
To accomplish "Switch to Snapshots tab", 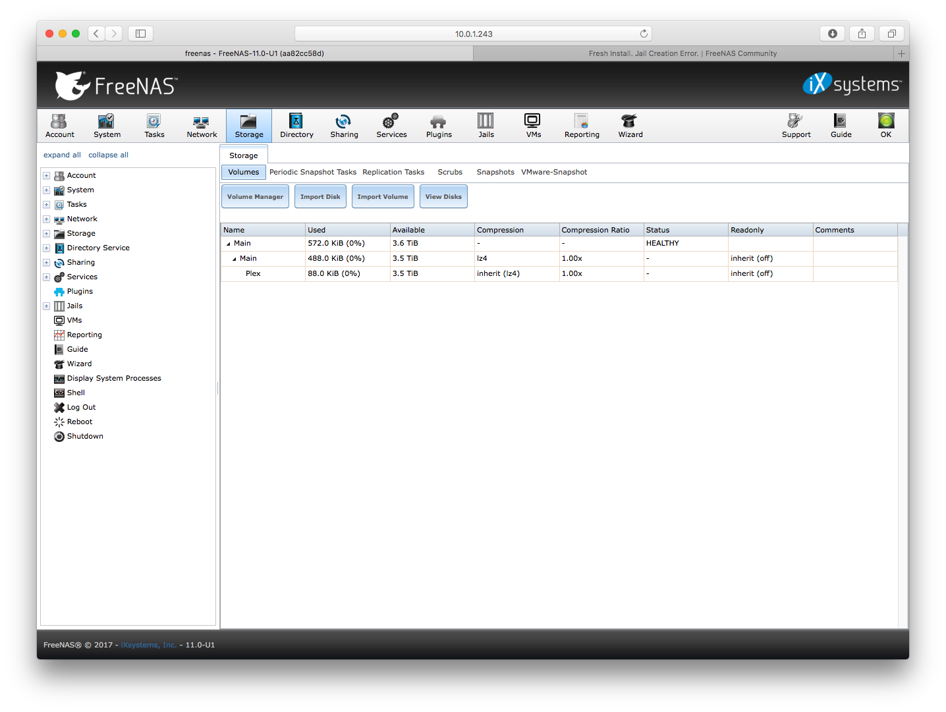I will 495,172.
